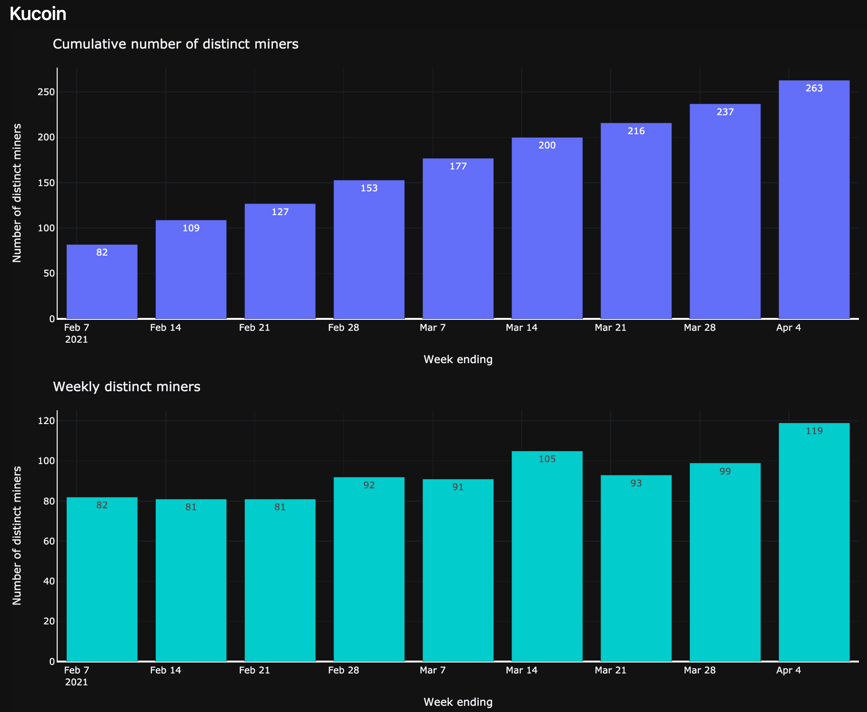The image size is (867, 712).
Task: Click 'Week ending' label under the cumulative chart
Action: click(x=458, y=359)
